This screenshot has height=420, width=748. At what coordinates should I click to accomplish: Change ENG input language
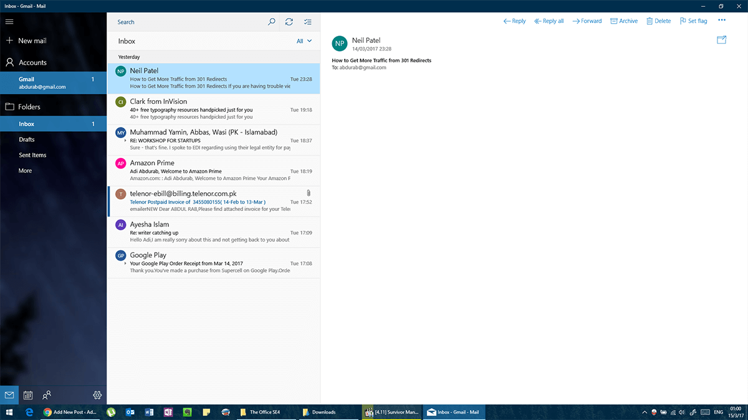pos(719,412)
